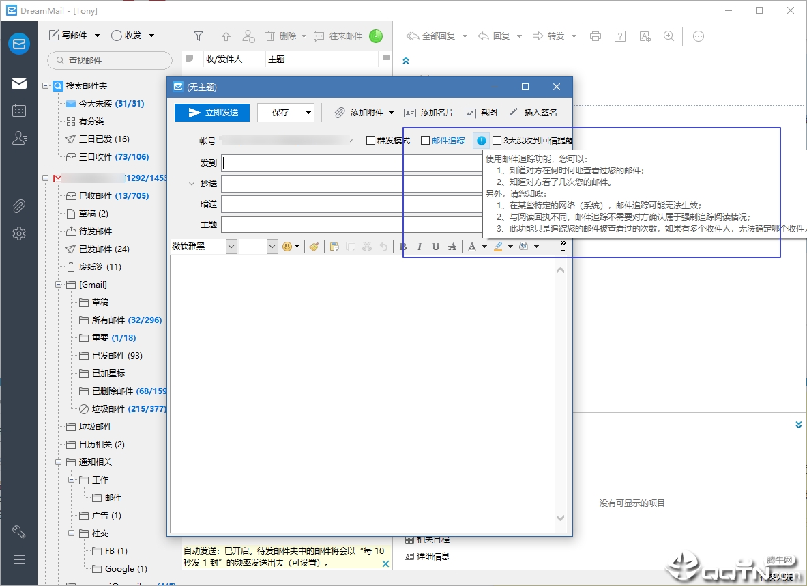Click the 主题 subject field in compose
The width and height of the screenshot is (807, 586).
(352, 224)
